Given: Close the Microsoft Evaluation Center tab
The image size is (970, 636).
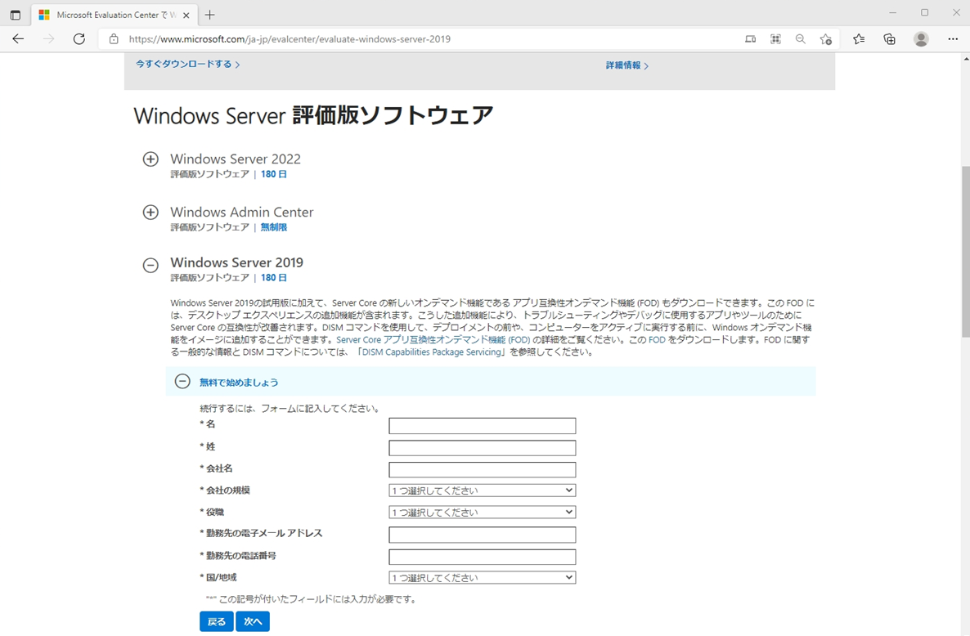Looking at the screenshot, I should pos(186,15).
